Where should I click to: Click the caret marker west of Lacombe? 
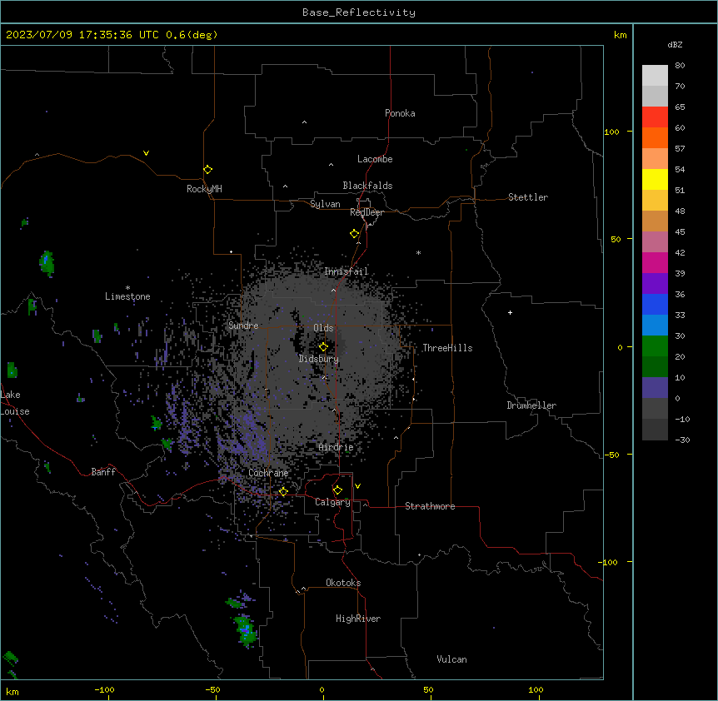pos(331,164)
